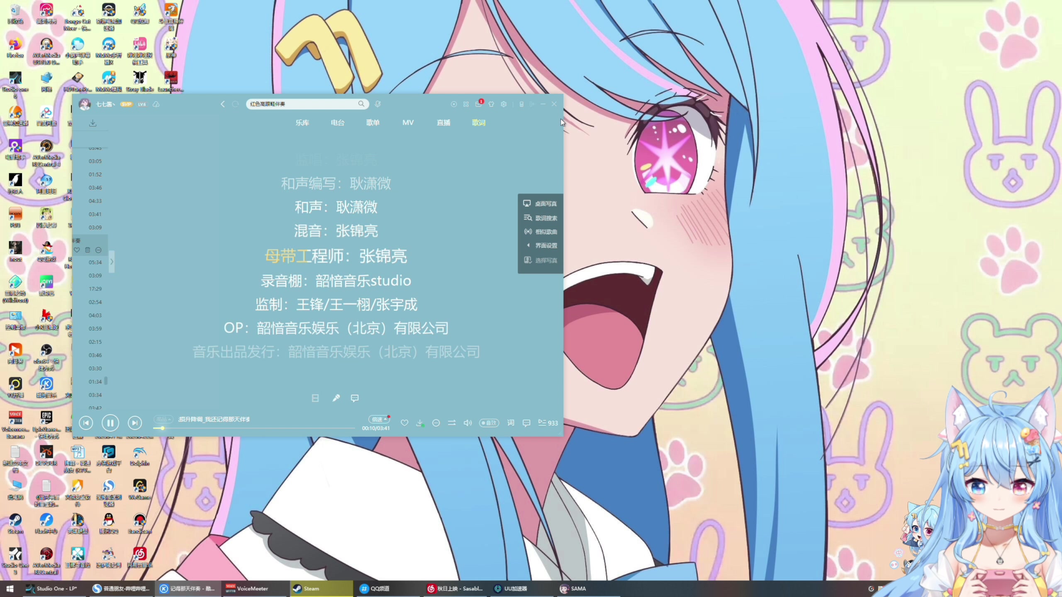Open the settings gear in the music player
1062x597 pixels.
pyautogui.click(x=504, y=104)
